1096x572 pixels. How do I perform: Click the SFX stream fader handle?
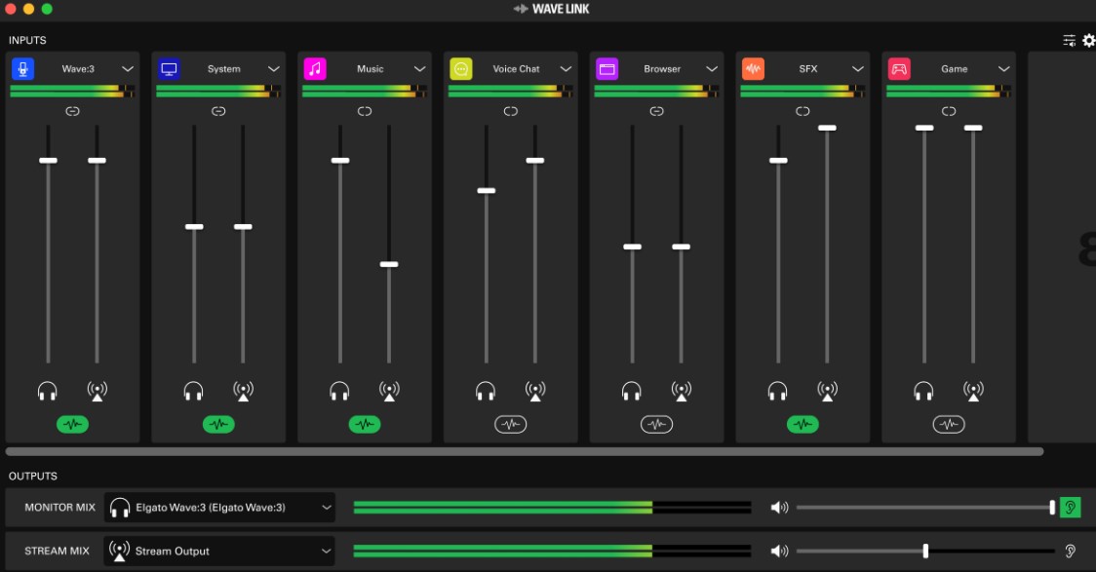coord(828,128)
